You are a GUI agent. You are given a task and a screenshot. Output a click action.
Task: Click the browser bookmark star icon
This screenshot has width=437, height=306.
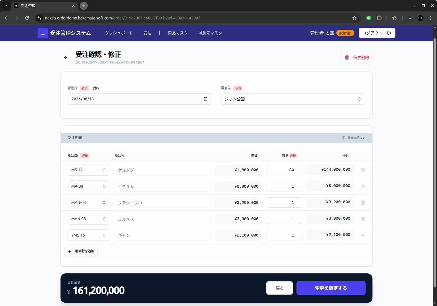click(x=354, y=18)
